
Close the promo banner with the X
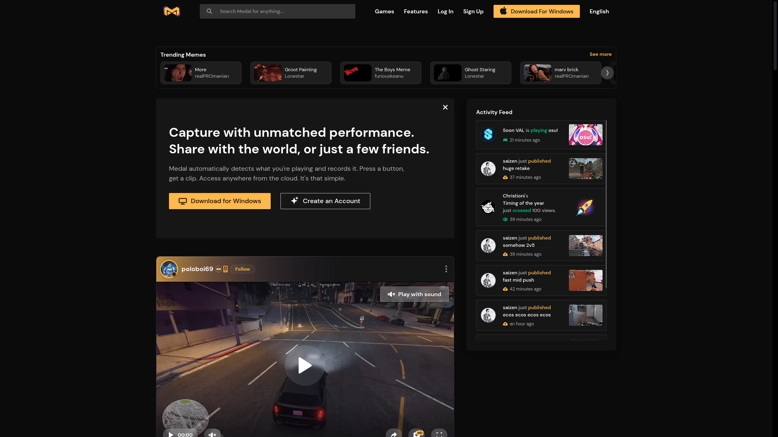[445, 107]
